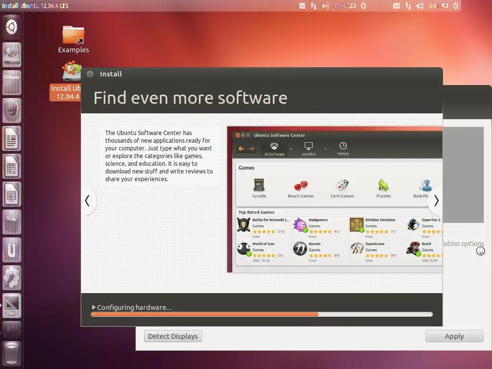Open the Examples folder on the desktop

click(74, 39)
